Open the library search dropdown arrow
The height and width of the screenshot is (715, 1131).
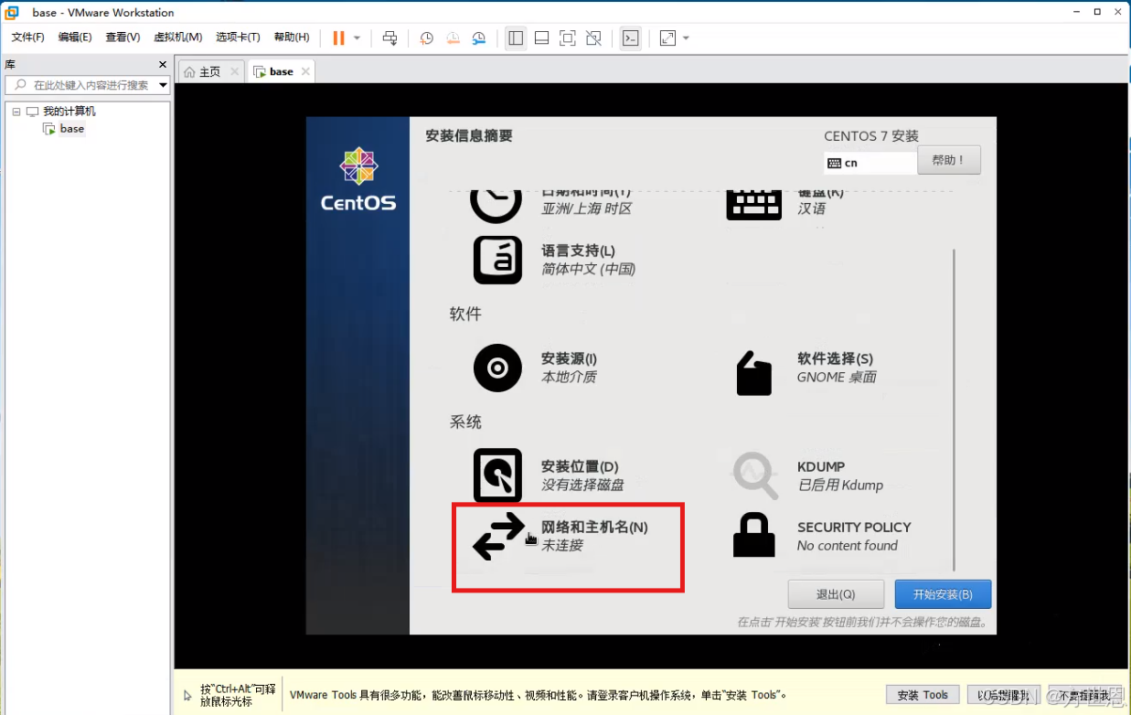point(163,85)
